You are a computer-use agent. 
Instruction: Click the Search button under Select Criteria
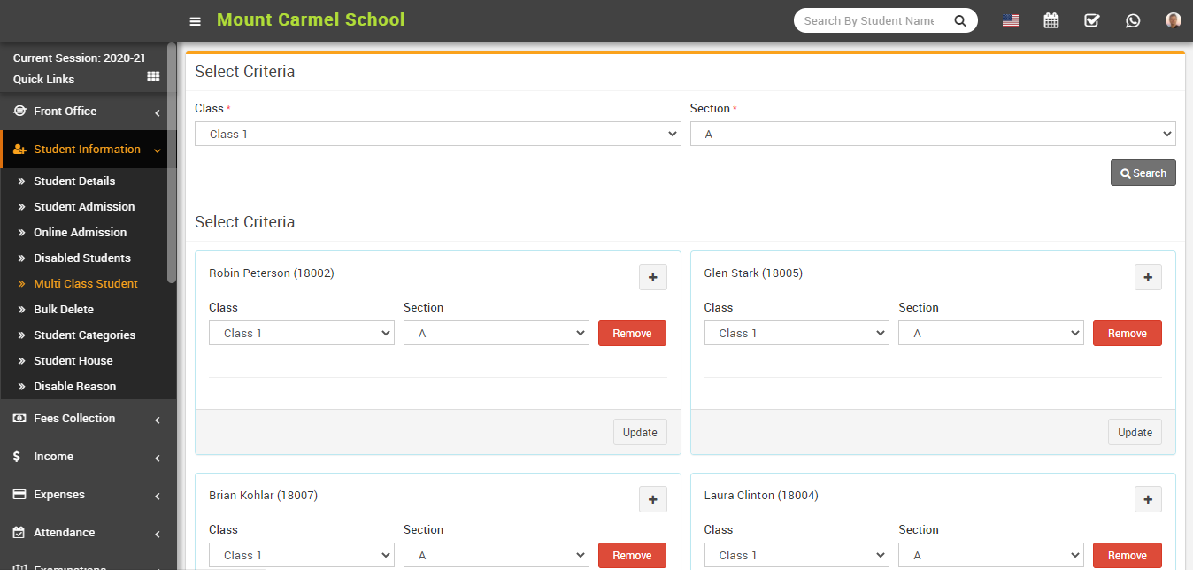point(1143,173)
